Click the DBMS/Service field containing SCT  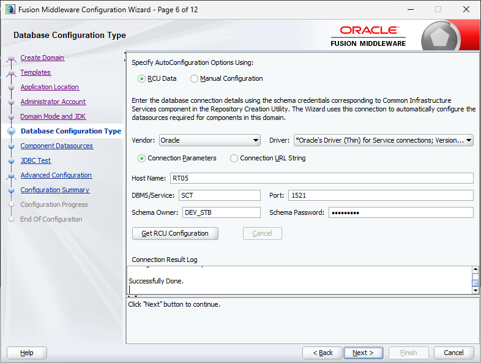220,195
